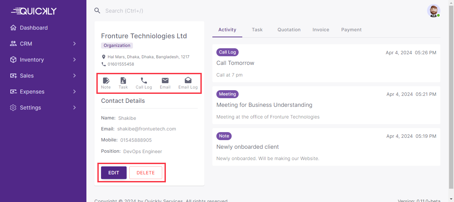Click the Email envelope icon

point(165,81)
